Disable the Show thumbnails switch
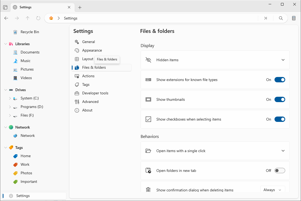 [x=280, y=99]
